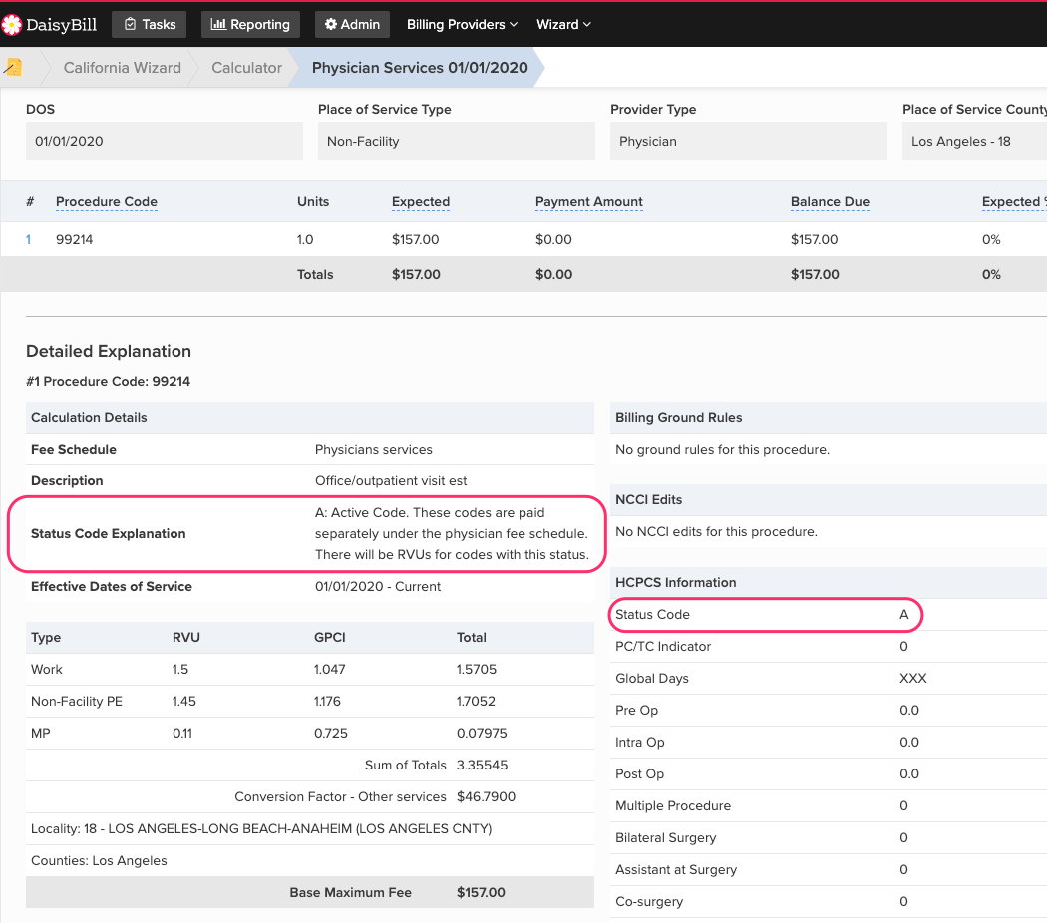
Task: Select the Physician Services 01/01/2020 tab
Action: [x=419, y=67]
